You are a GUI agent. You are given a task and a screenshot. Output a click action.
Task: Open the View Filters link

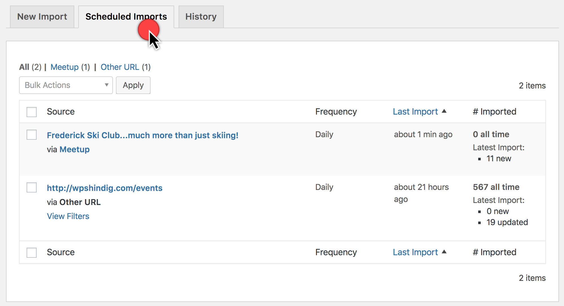pos(68,216)
